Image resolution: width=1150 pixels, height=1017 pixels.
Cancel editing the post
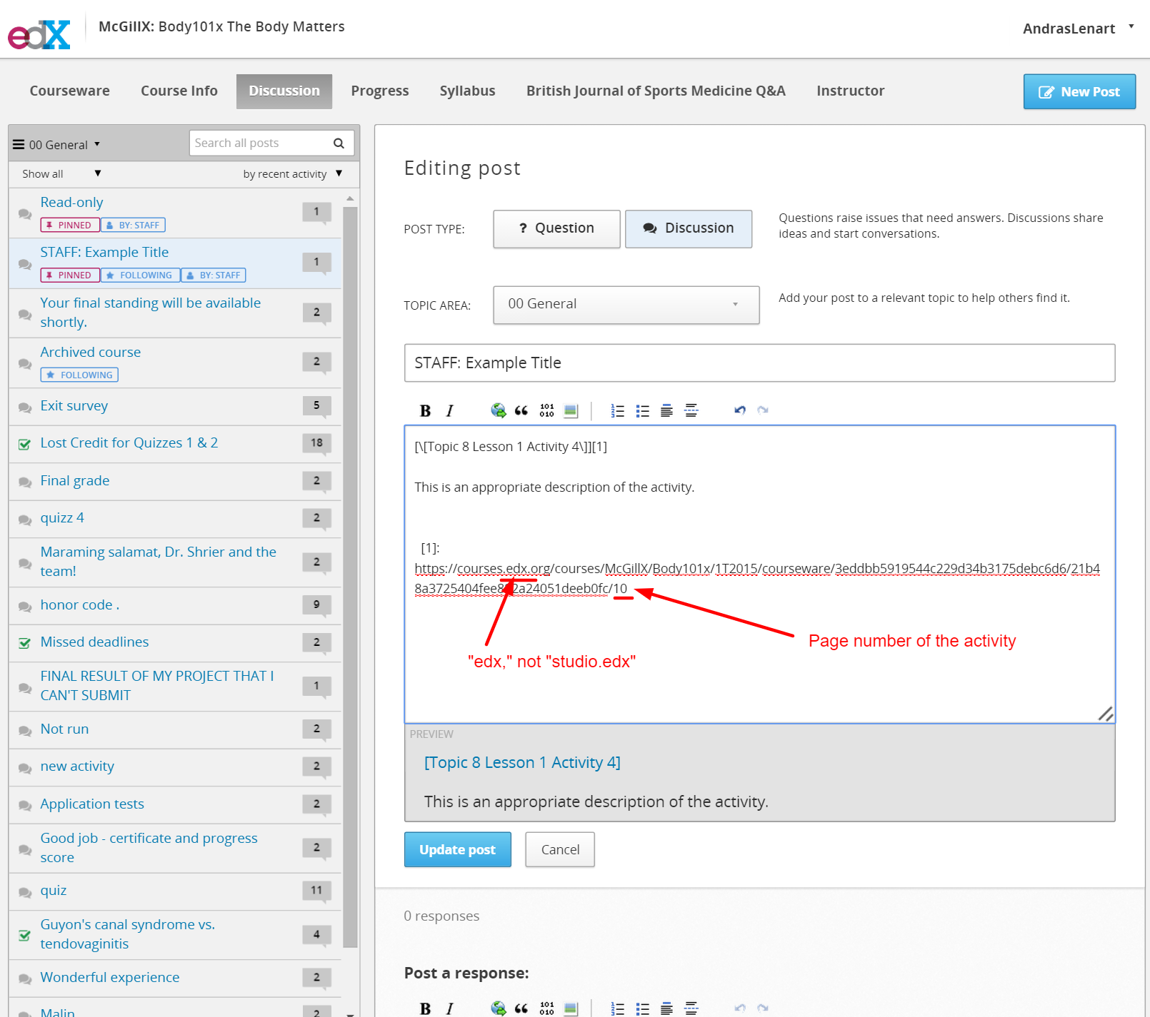[560, 850]
